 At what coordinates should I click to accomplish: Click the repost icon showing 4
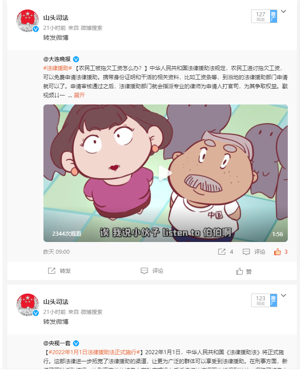(225, 252)
